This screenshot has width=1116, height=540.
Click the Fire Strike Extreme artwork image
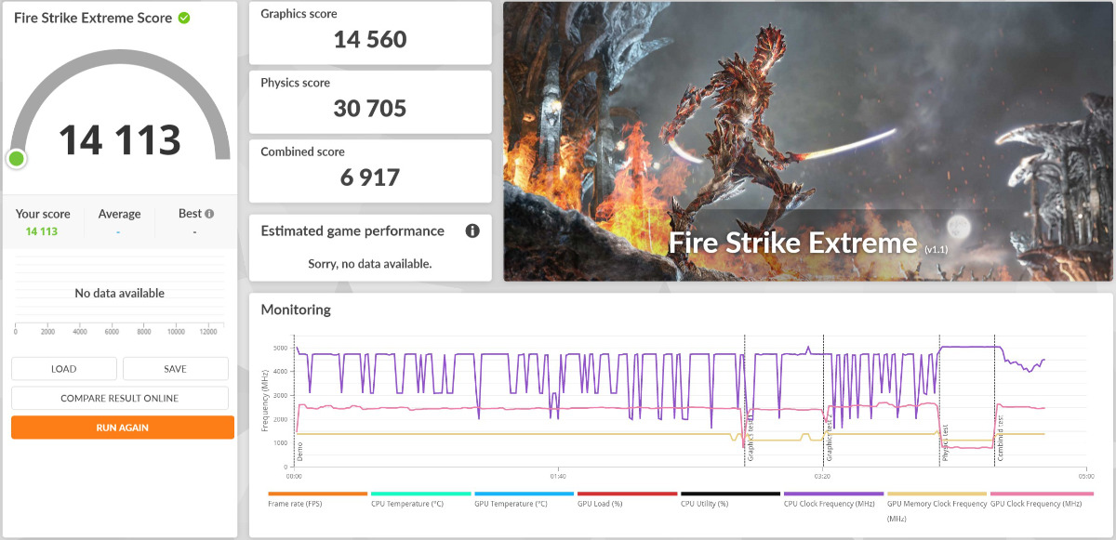pyautogui.click(x=808, y=141)
